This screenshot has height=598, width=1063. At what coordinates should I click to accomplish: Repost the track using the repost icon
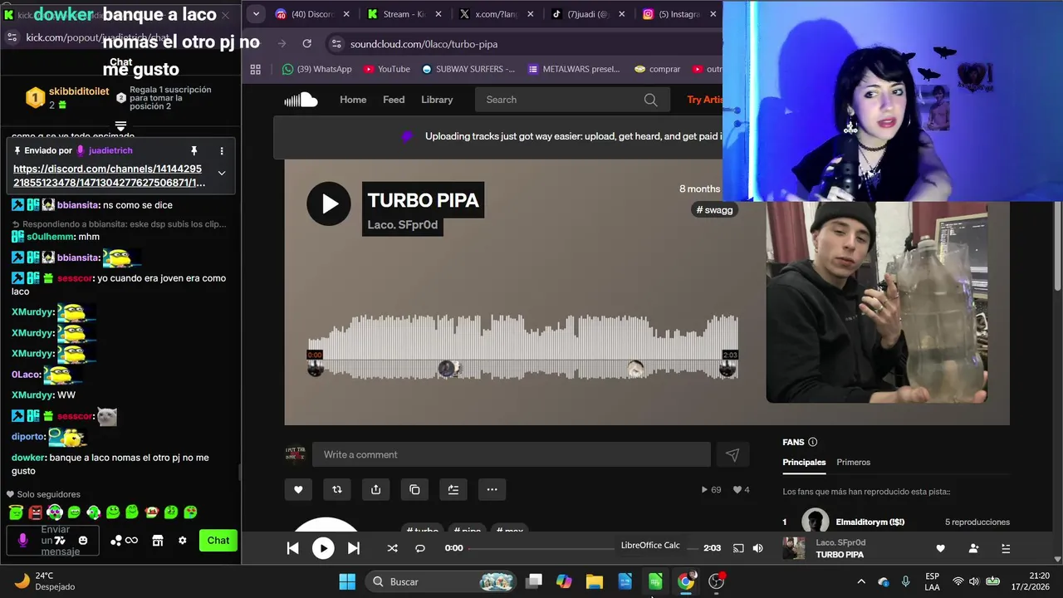click(x=337, y=489)
